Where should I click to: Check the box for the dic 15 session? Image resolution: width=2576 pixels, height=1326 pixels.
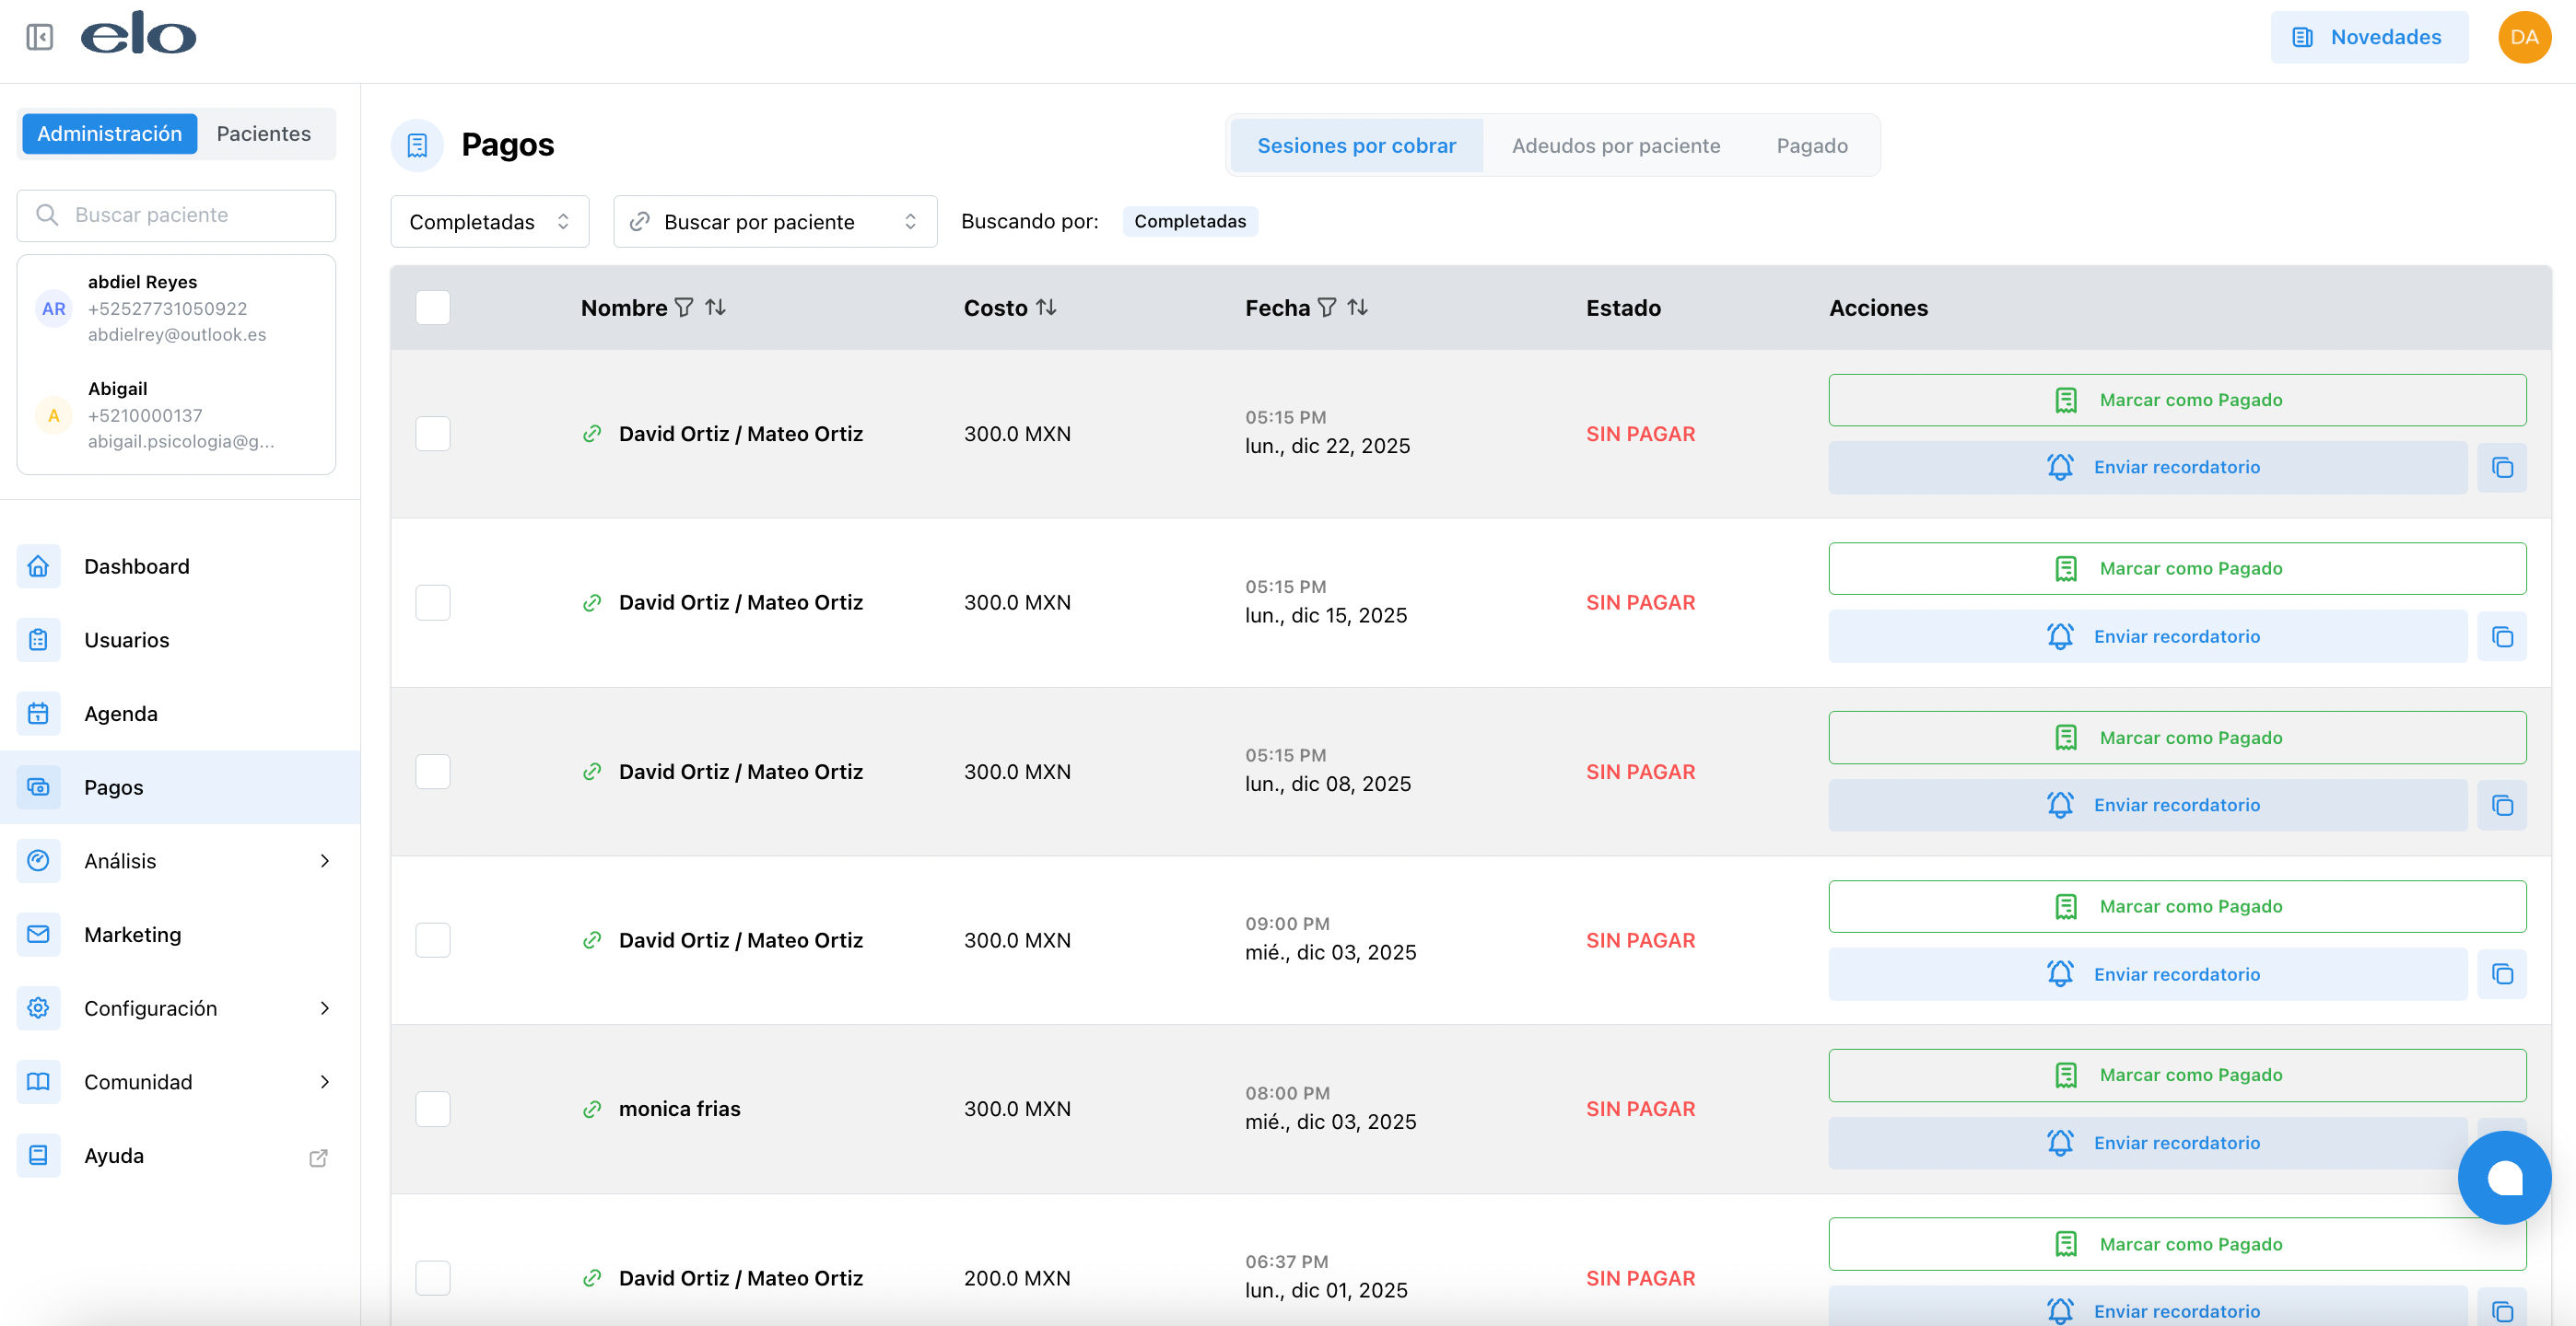(433, 602)
